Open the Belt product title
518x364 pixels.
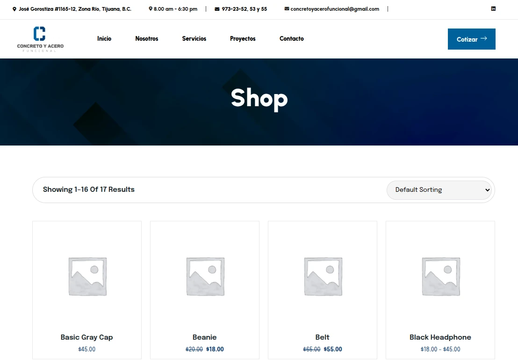click(x=323, y=337)
